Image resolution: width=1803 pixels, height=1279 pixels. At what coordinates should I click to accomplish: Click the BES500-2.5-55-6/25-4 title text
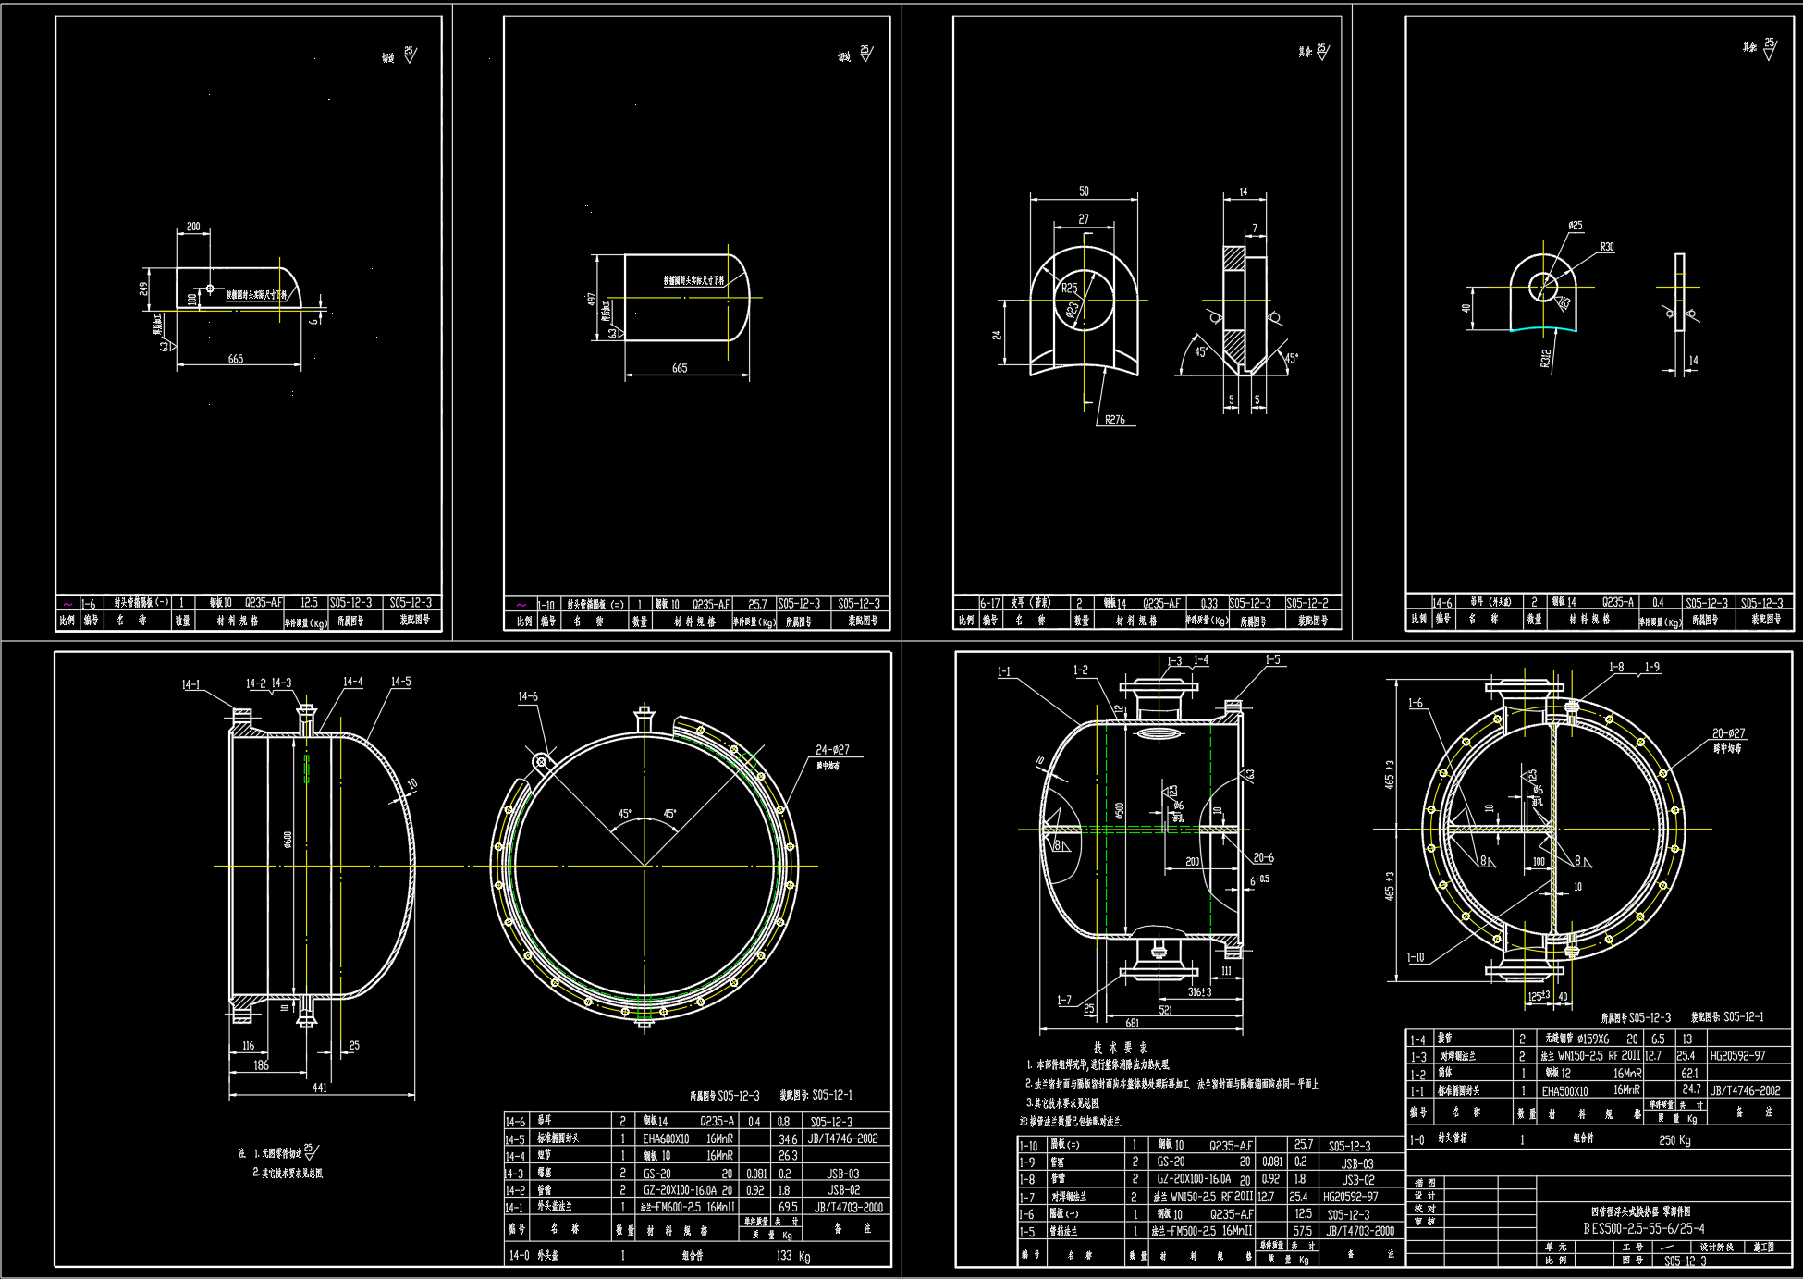coord(1644,1229)
